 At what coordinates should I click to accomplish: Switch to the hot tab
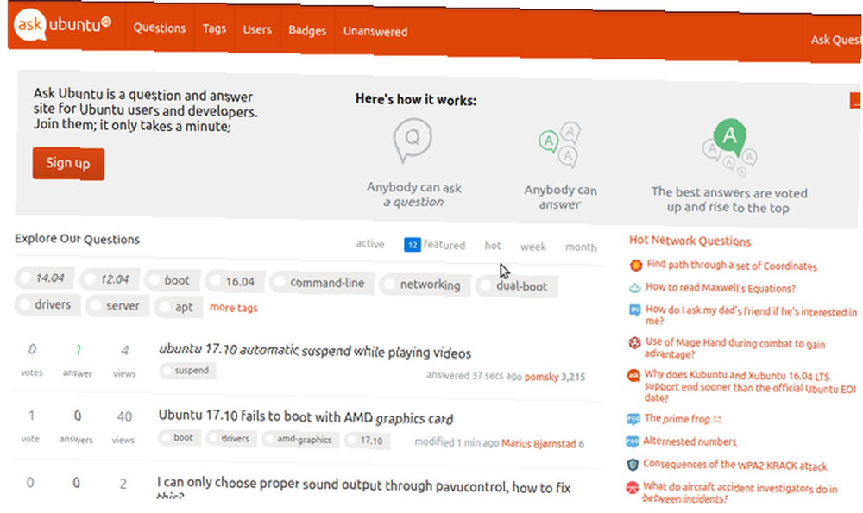click(493, 246)
